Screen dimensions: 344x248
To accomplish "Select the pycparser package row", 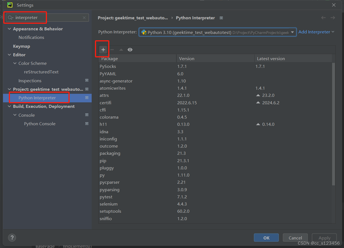I will pos(215,182).
